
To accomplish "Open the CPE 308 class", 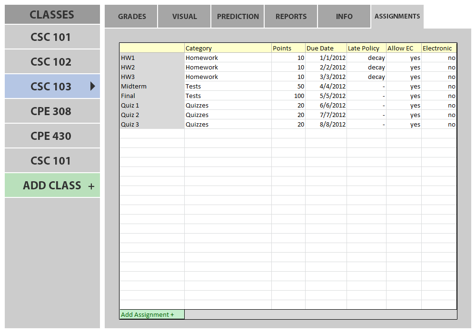I will point(51,111).
